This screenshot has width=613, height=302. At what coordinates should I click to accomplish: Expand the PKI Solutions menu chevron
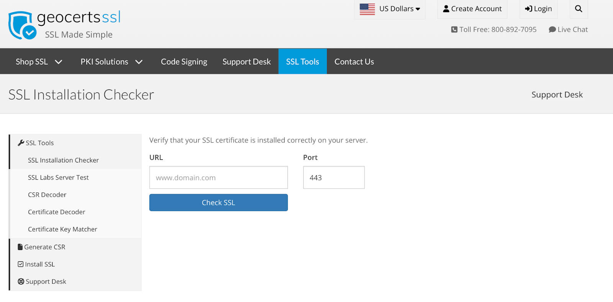139,62
